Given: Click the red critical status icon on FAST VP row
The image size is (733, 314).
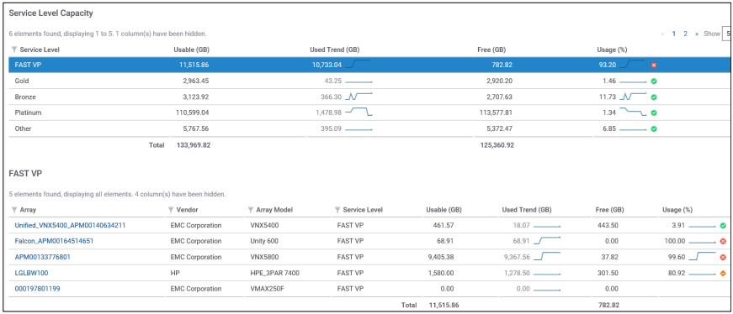Looking at the screenshot, I should pyautogui.click(x=654, y=65).
